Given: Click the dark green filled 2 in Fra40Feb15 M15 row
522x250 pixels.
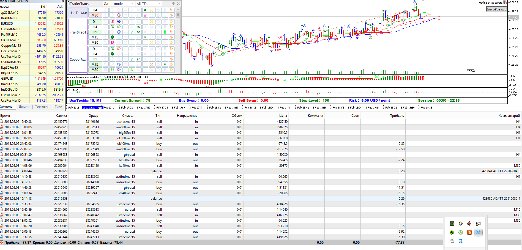Looking at the screenshot, I should point(112,37).
